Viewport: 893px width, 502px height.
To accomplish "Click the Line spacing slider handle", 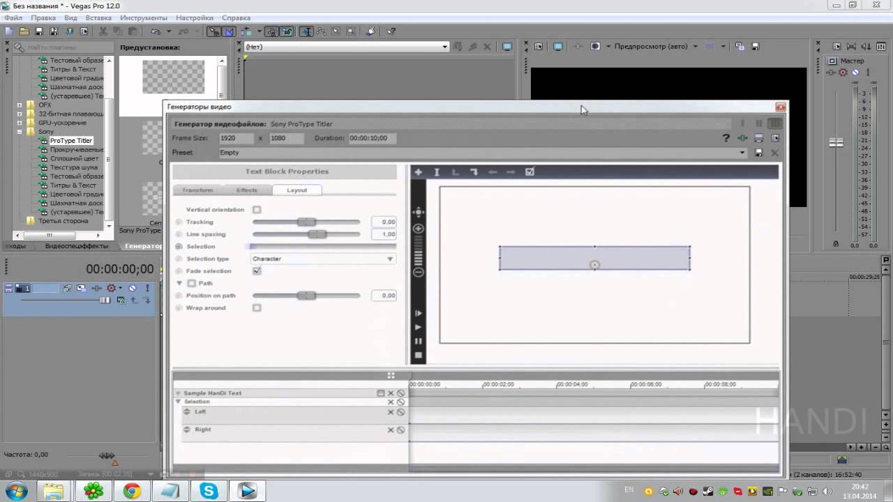I will (317, 234).
